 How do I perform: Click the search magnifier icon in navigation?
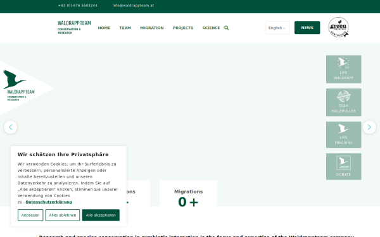click(226, 28)
